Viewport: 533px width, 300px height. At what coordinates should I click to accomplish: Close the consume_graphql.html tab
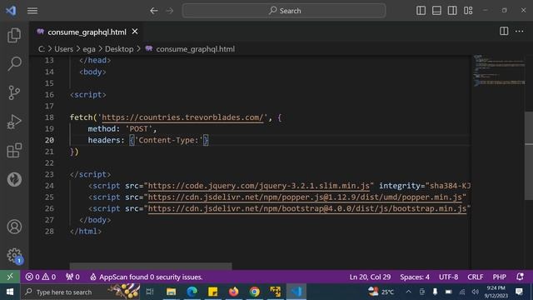tap(135, 32)
